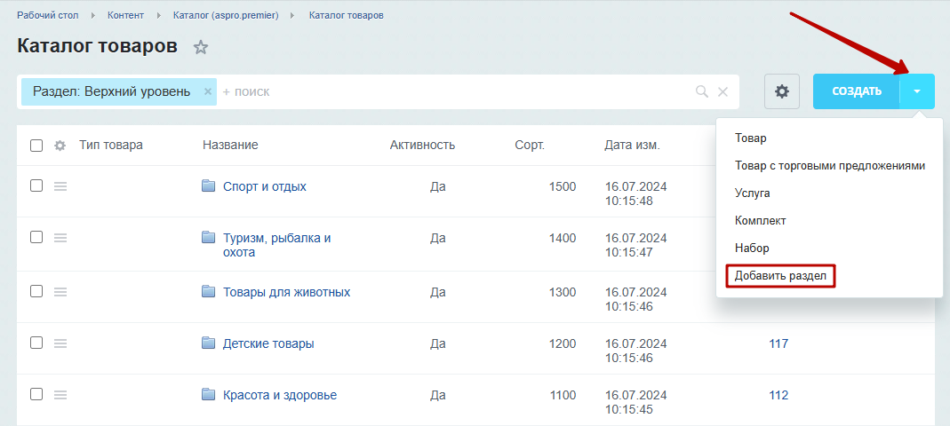950x426 pixels.
Task: Toggle the Создать dropdown arrow
Action: pyautogui.click(x=917, y=91)
